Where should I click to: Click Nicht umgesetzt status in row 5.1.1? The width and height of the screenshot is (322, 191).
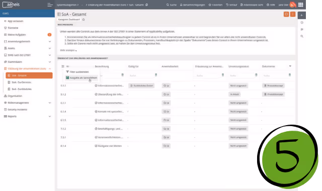[238, 85]
